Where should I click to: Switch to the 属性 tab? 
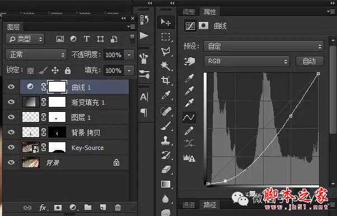[210, 12]
